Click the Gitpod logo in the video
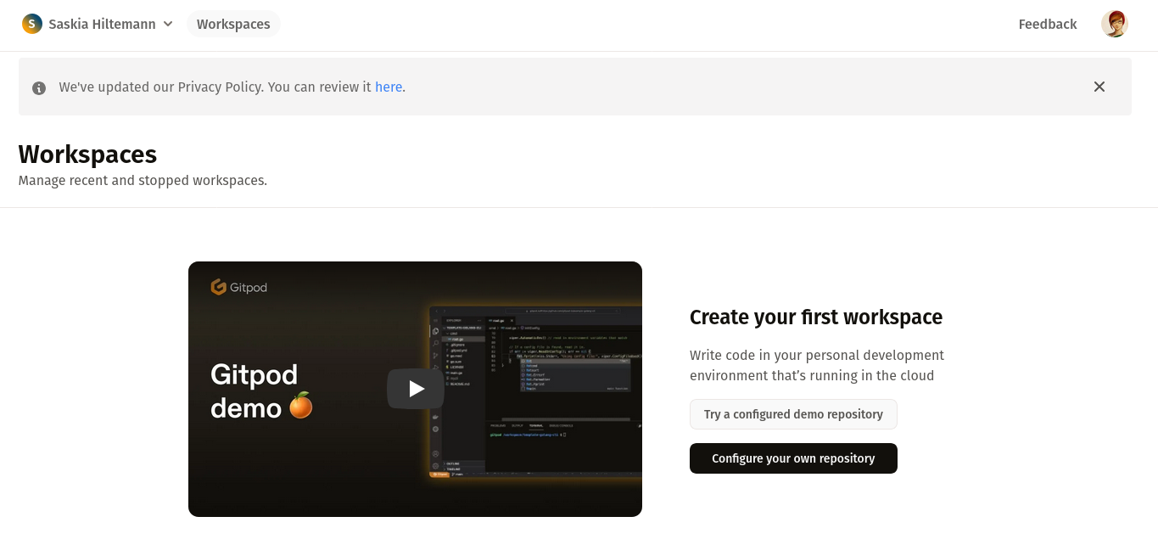The width and height of the screenshot is (1158, 556). 239,288
